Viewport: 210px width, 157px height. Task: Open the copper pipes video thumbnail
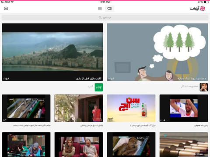coord(184,144)
